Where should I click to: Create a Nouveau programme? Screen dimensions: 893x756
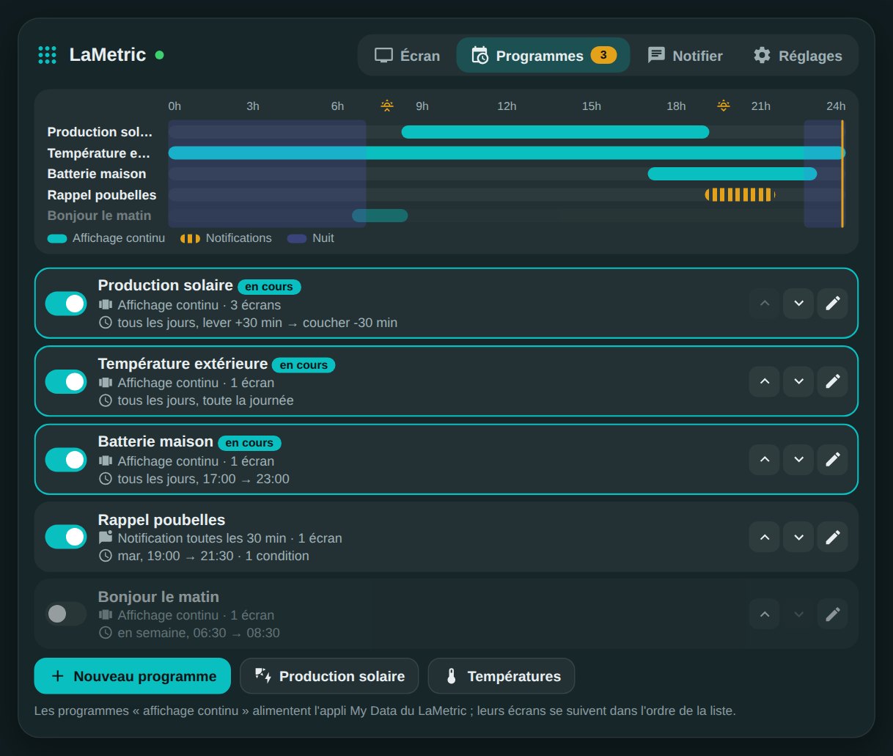coord(133,676)
